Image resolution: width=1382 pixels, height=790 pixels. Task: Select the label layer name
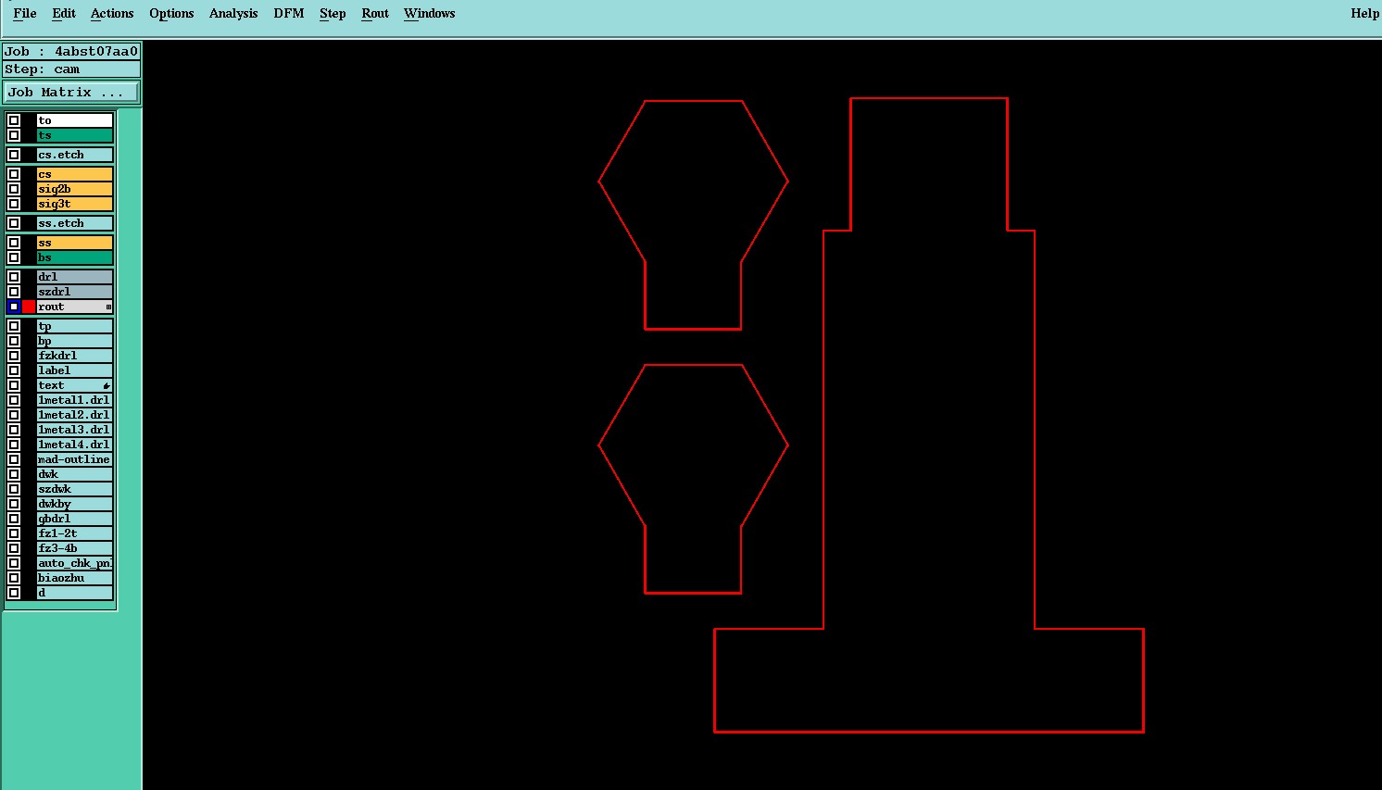[x=74, y=370]
